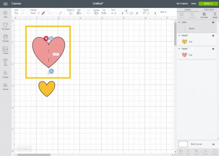219x156 pixels.
Task: Open the Fill dropdown
Action: (52, 13)
